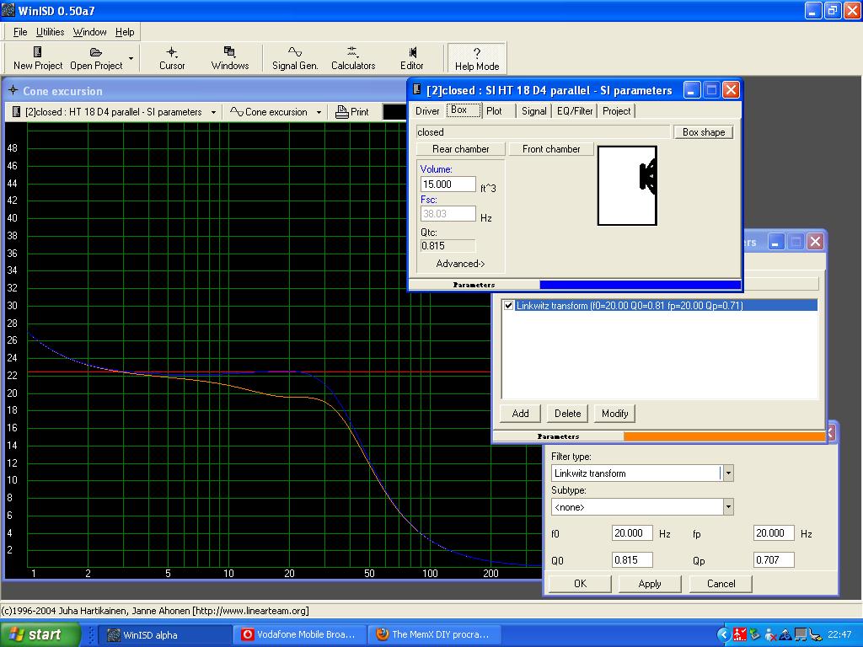The width and height of the screenshot is (863, 647).
Task: Switch to the EQ/Filter tab
Action: click(575, 111)
